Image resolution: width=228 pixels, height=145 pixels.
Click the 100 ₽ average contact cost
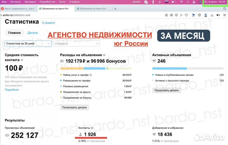click(x=14, y=68)
